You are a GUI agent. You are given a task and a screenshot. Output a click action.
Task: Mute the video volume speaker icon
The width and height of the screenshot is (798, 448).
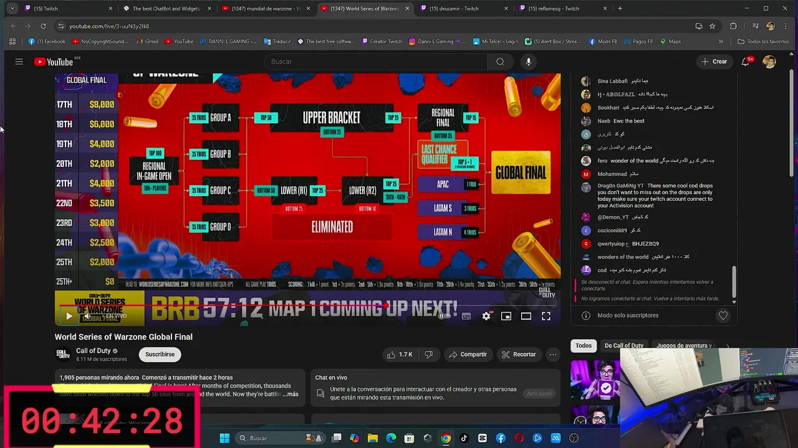point(89,316)
